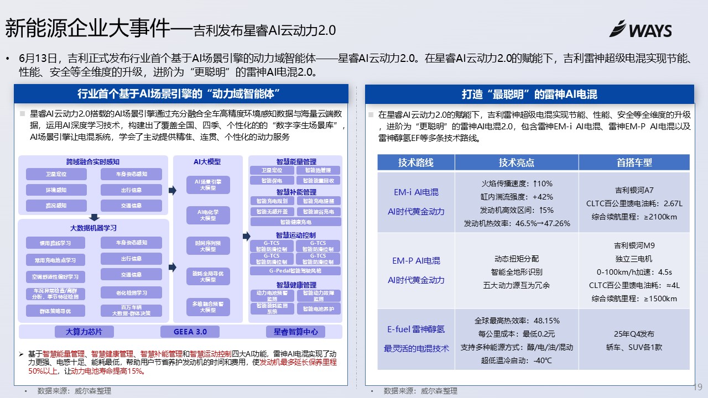Select 发动机热效率：46.5%→47.26% line
This screenshot has height=398, width=708.
tap(517, 223)
